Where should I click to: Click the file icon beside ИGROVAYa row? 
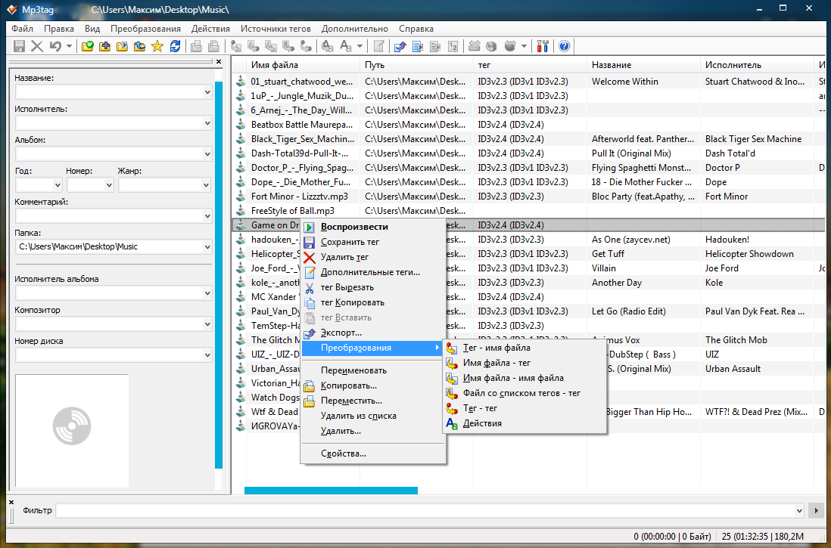click(x=240, y=426)
